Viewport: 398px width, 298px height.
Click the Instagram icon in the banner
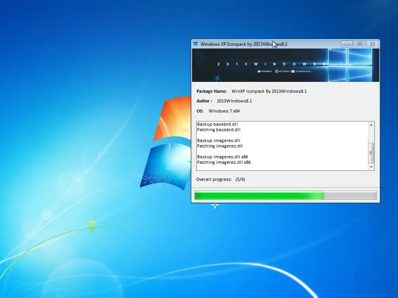click(276, 71)
